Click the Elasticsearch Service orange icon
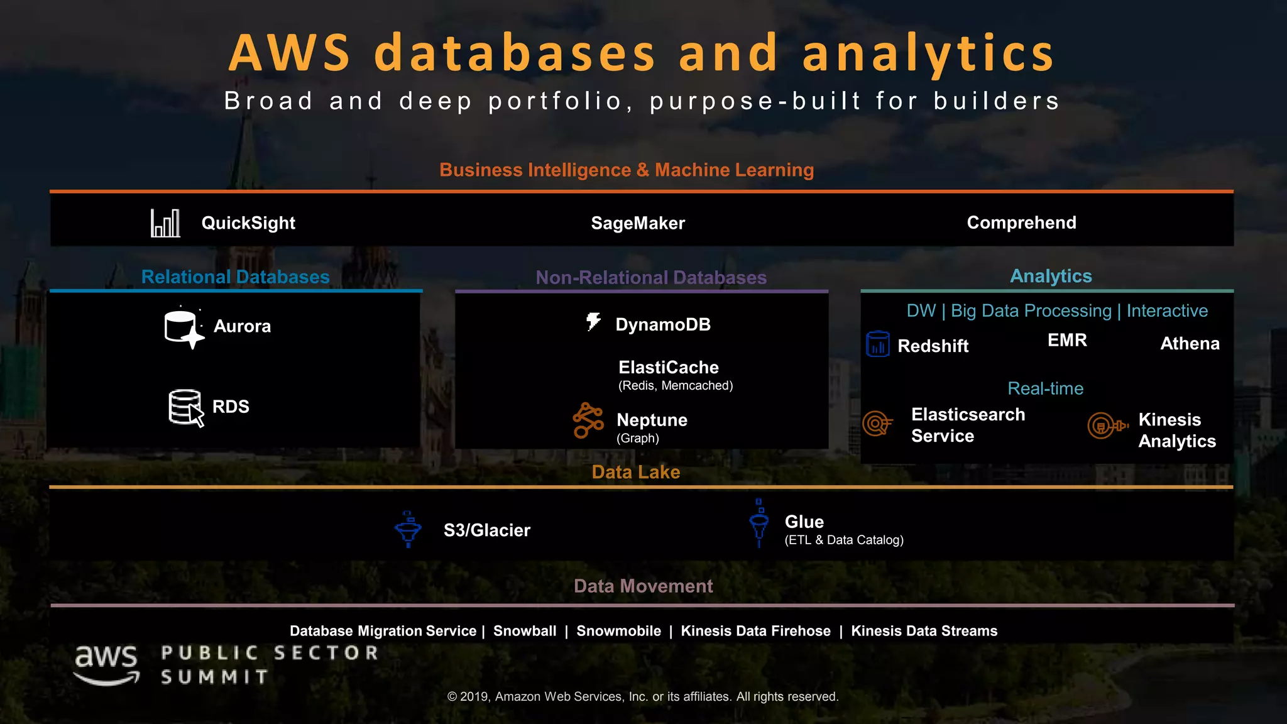This screenshot has height=724, width=1287. [877, 423]
